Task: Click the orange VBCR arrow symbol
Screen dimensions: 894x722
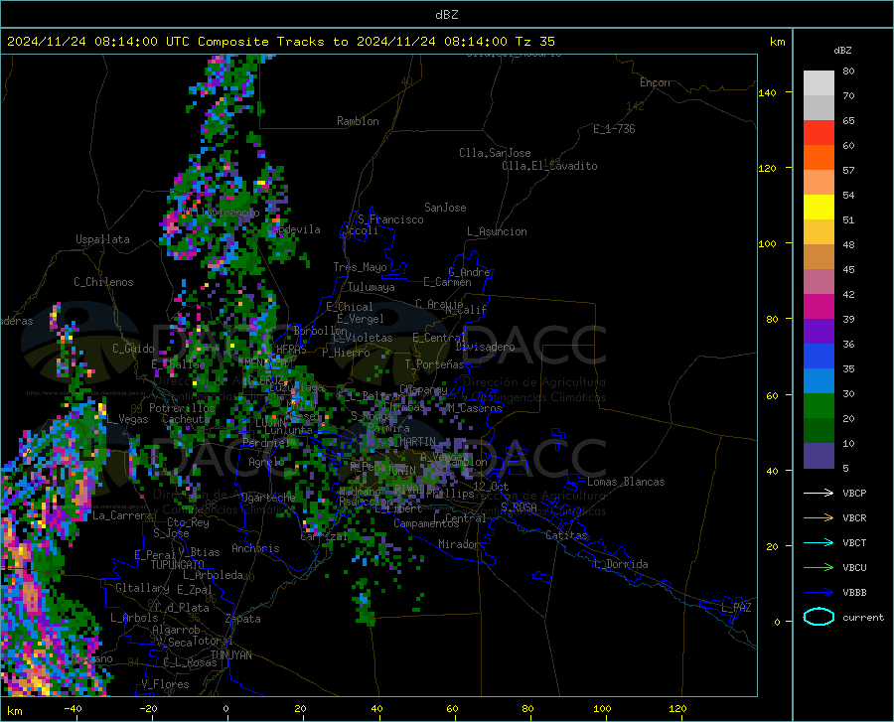Action: (x=819, y=518)
